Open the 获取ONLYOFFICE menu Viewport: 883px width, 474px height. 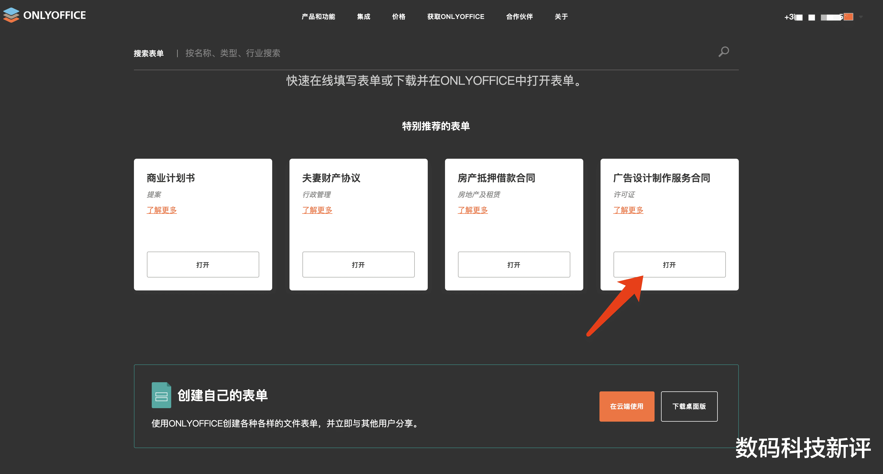456,16
